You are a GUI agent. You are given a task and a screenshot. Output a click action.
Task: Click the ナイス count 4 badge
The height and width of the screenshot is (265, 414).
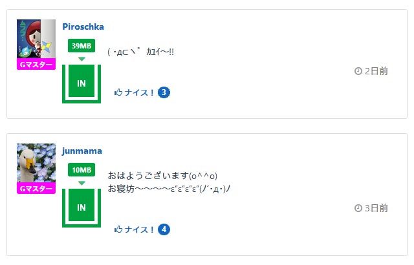[x=164, y=229]
